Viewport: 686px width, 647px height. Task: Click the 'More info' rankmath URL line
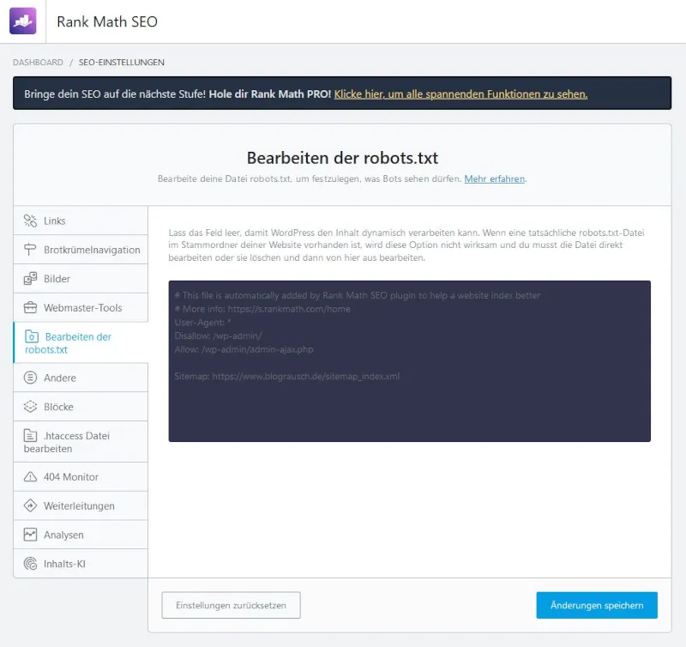[262, 309]
